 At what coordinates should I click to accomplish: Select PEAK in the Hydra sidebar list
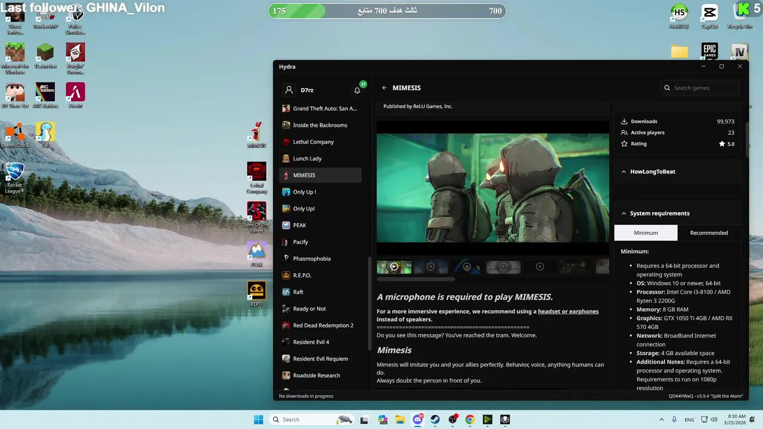(x=320, y=225)
